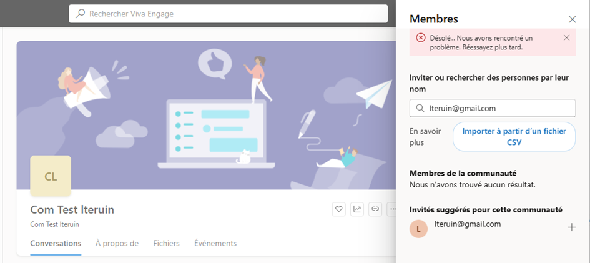Dismiss the error message banner

pos(566,37)
